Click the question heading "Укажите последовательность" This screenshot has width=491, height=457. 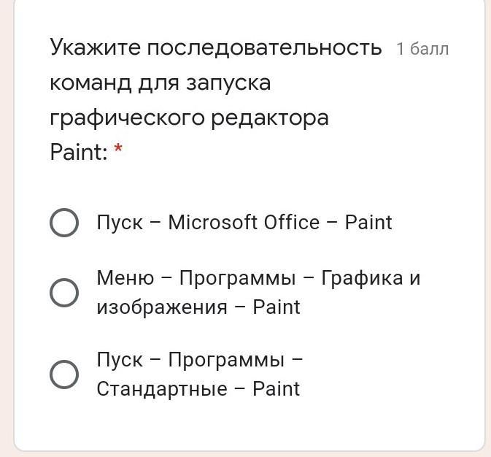(x=216, y=47)
